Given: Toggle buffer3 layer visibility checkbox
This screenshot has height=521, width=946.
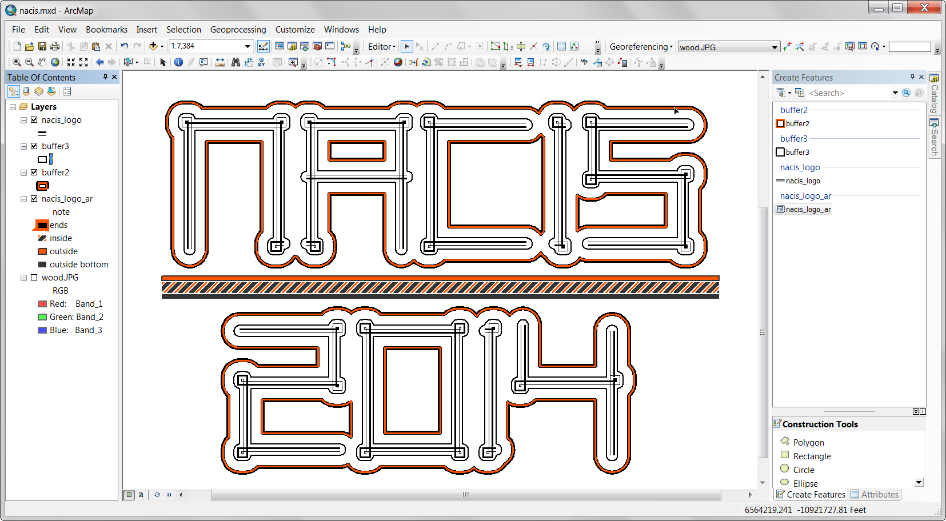Looking at the screenshot, I should (34, 146).
